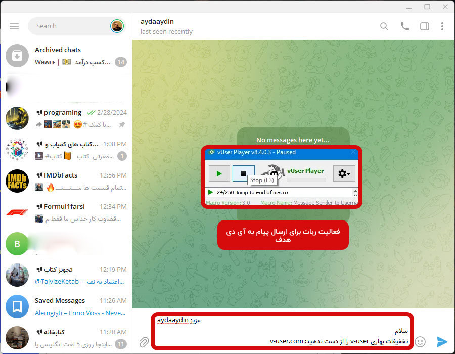Send the message with the send arrow
The image size is (455, 354).
(442, 342)
